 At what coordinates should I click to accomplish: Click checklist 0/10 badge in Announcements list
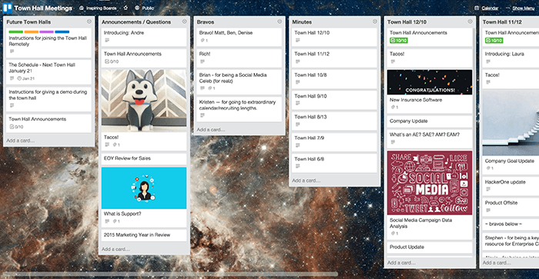[x=112, y=61]
